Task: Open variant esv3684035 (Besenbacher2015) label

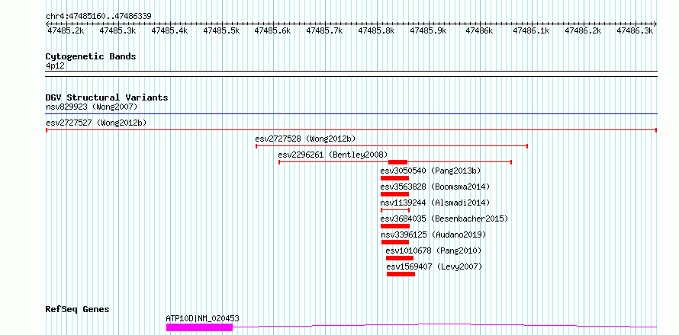Action: tap(444, 219)
